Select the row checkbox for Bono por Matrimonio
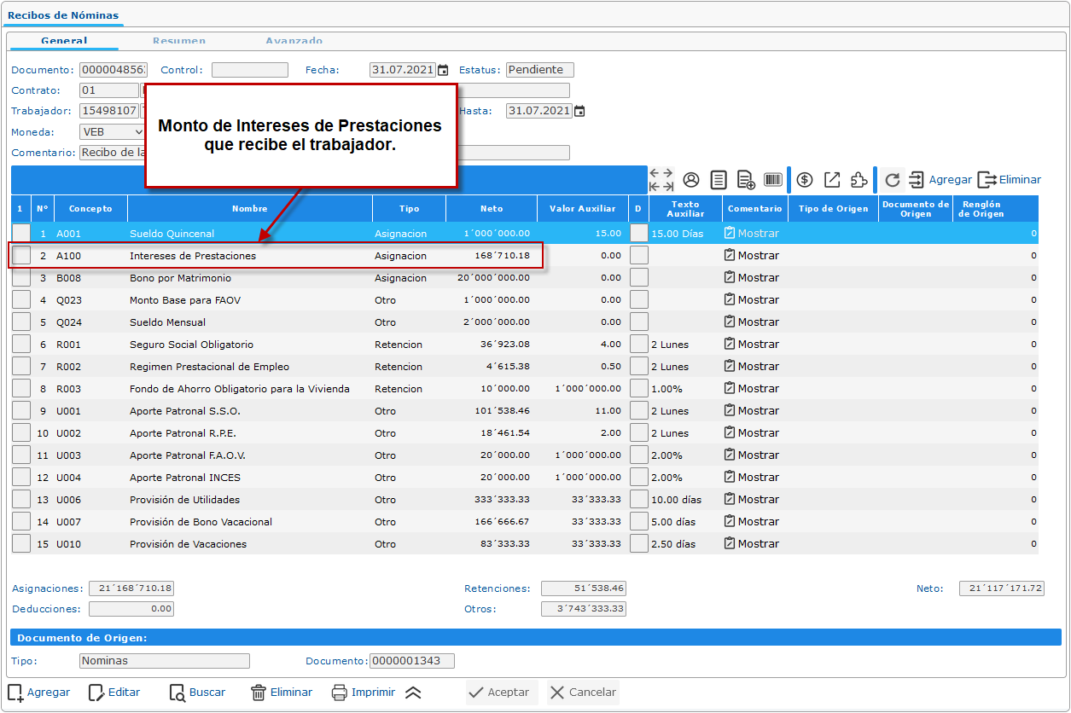Image resolution: width=1071 pixels, height=713 pixels. (x=21, y=278)
